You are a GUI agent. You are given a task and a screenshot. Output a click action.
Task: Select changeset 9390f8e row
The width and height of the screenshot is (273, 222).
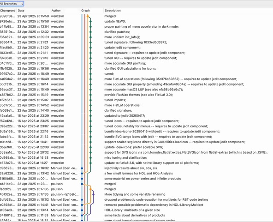pyautogui.click(x=136, y=16)
